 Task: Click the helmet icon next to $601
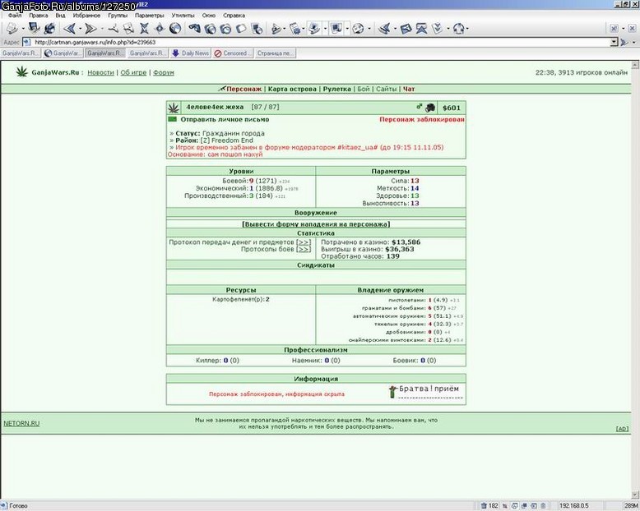429,108
